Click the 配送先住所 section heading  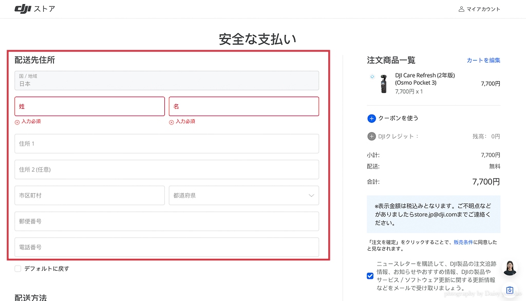point(34,60)
